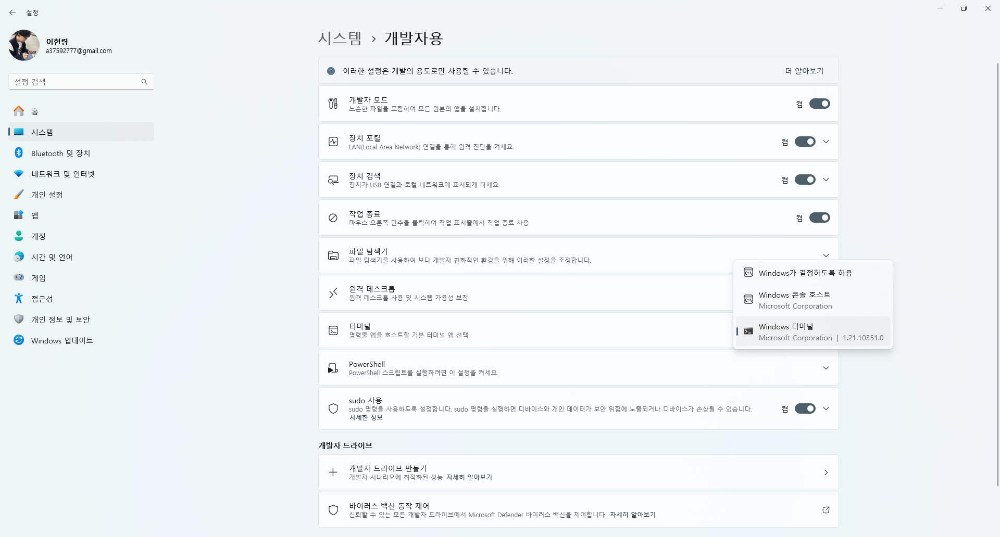Image resolution: width=1000 pixels, height=537 pixels.
Task: Click the 파일 탐색기 folder icon
Action: 333,255
